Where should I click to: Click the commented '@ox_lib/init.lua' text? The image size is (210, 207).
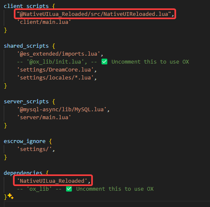point(55,62)
